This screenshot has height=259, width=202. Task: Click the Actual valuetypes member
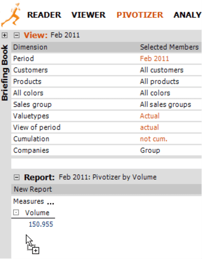point(150,116)
